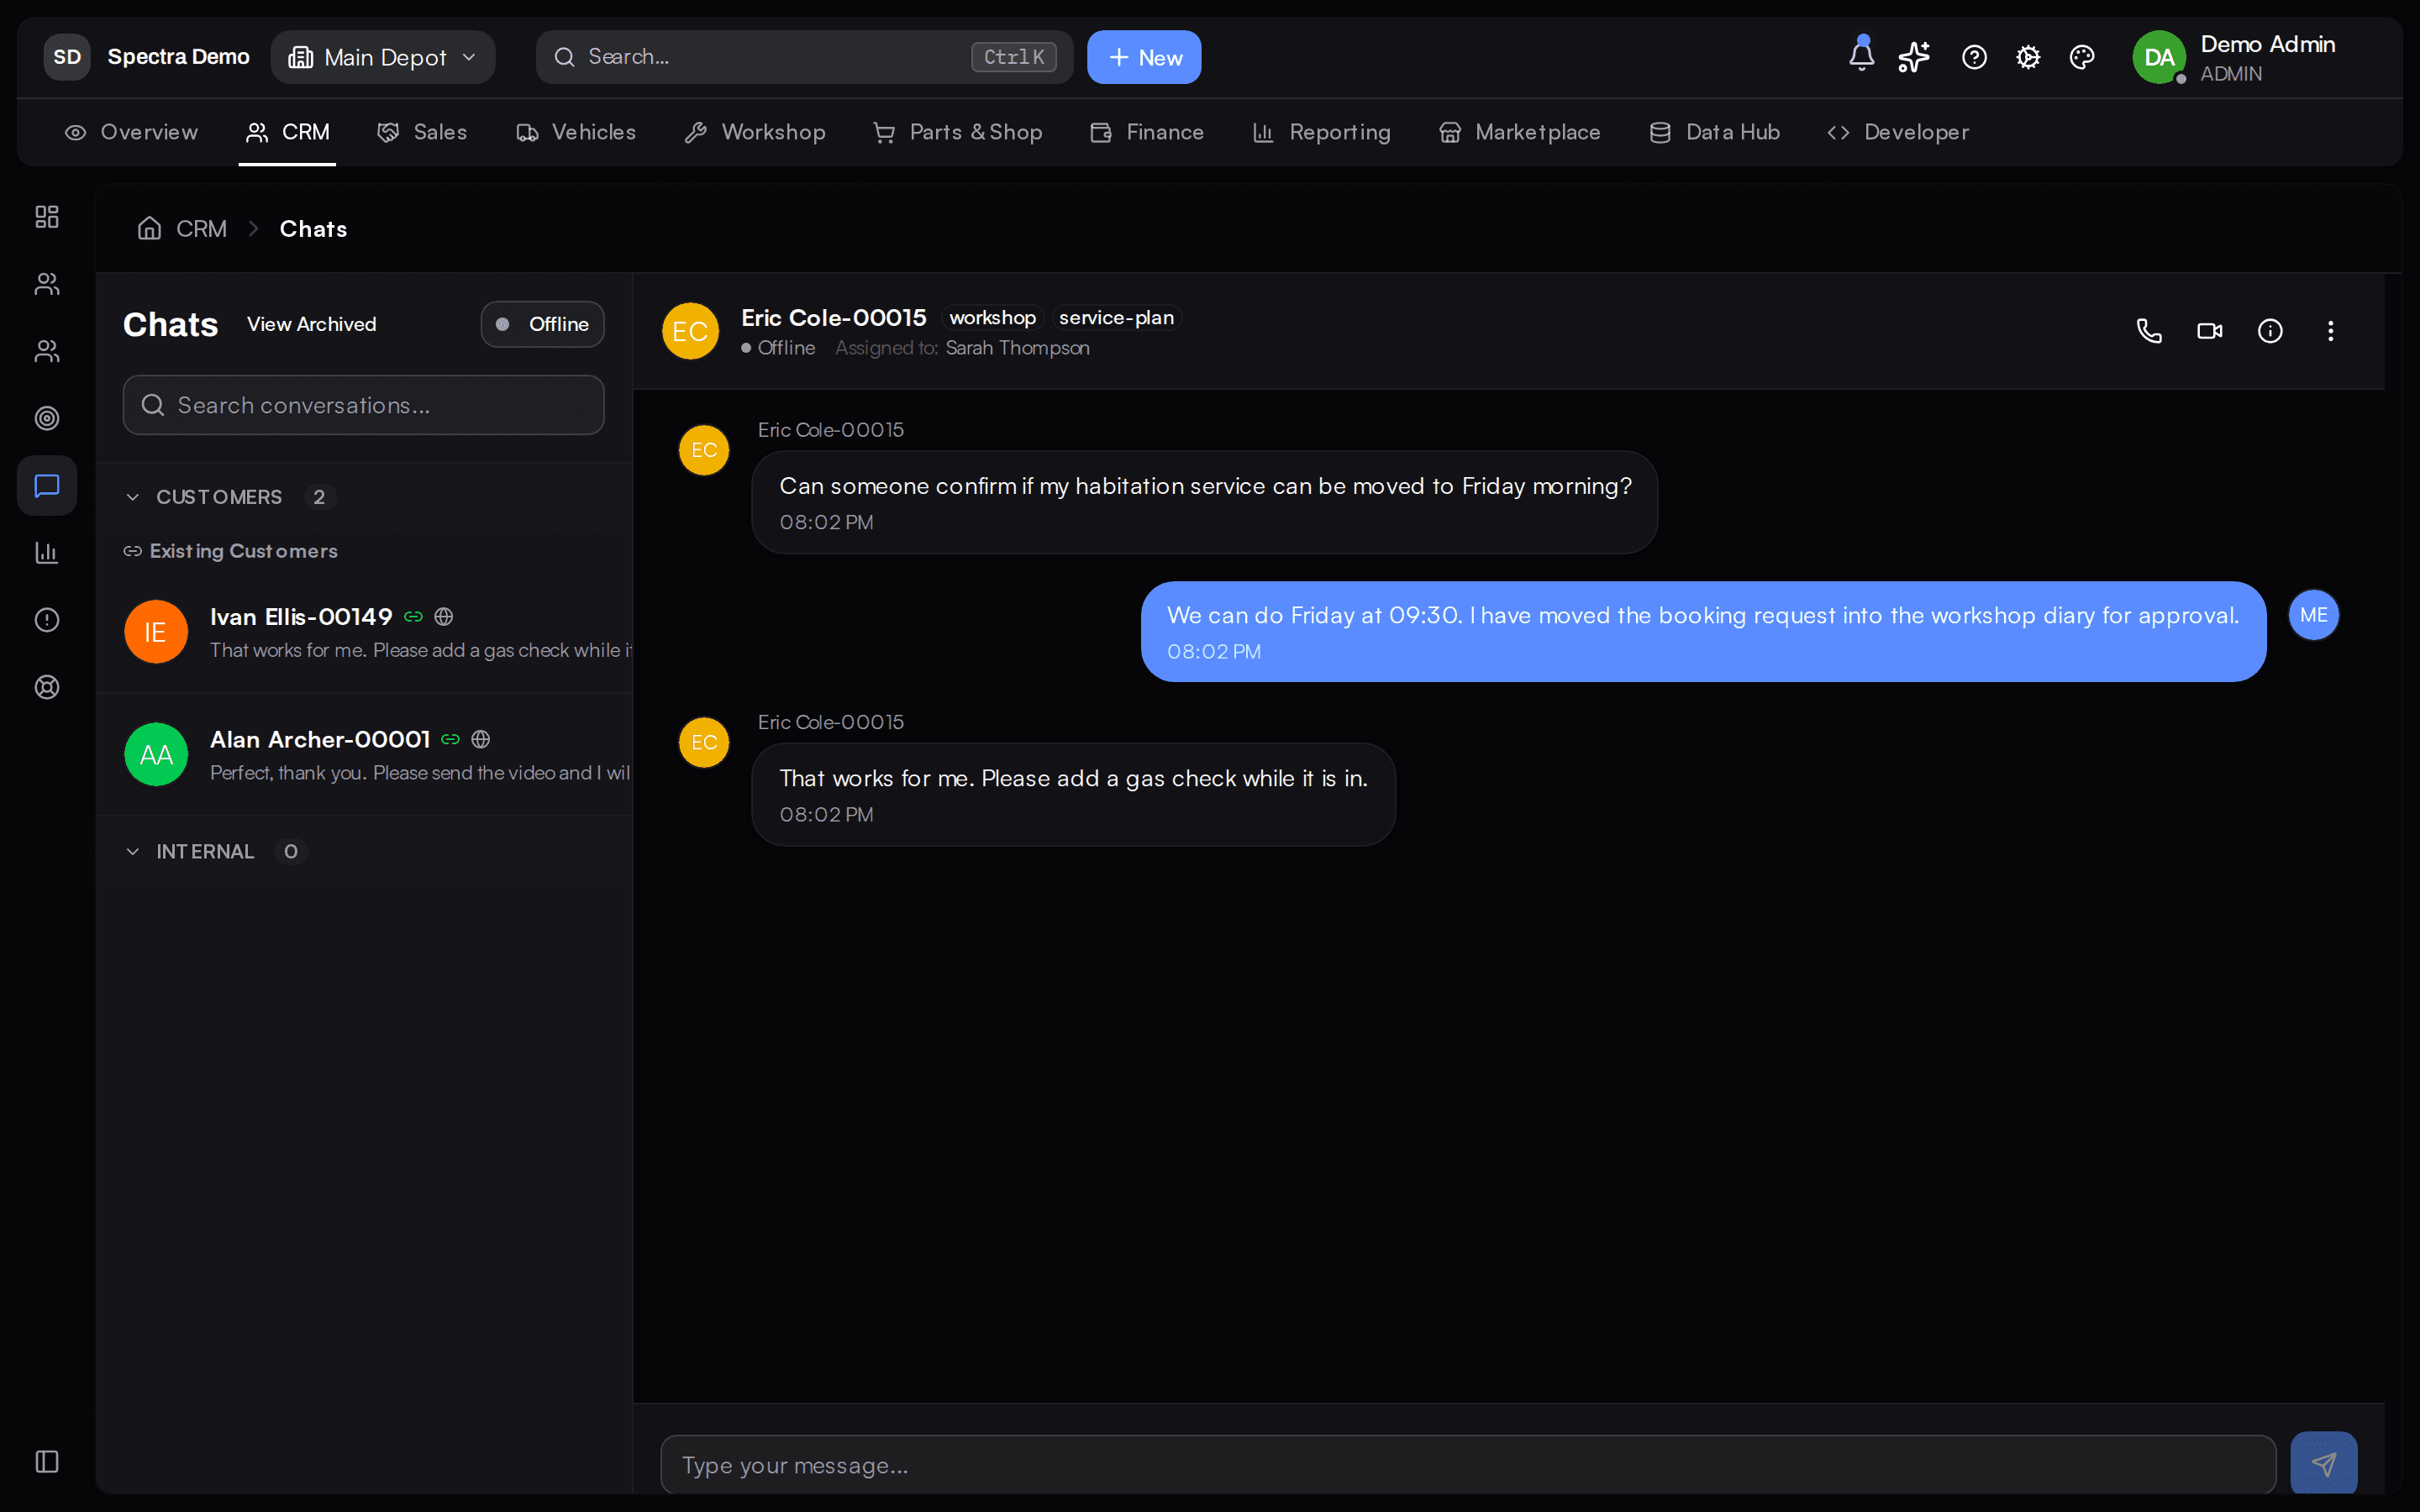This screenshot has width=2420, height=1512.
Task: Click the Type your message field
Action: [x=1468, y=1465]
